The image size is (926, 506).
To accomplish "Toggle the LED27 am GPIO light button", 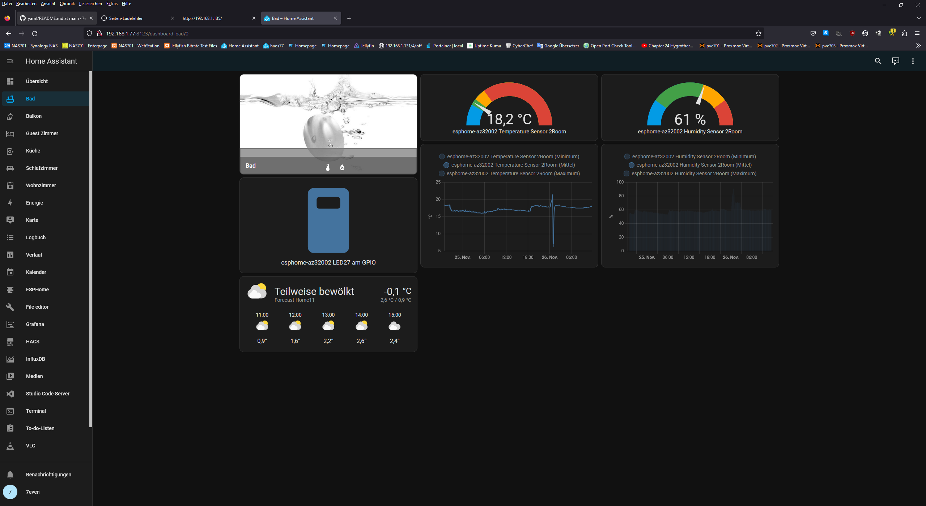I will (x=328, y=220).
